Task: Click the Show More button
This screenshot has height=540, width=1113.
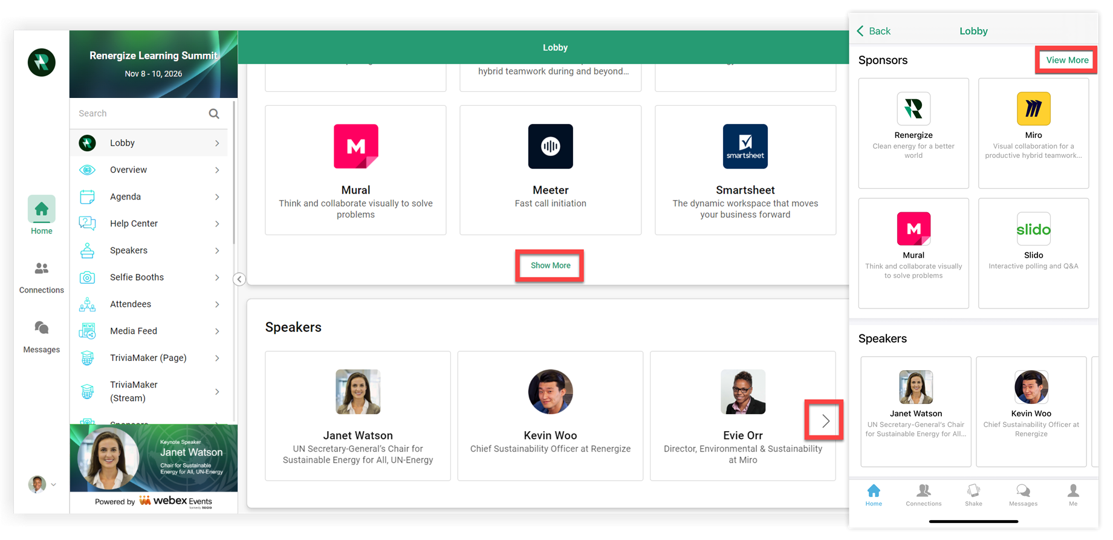Action: coord(550,265)
